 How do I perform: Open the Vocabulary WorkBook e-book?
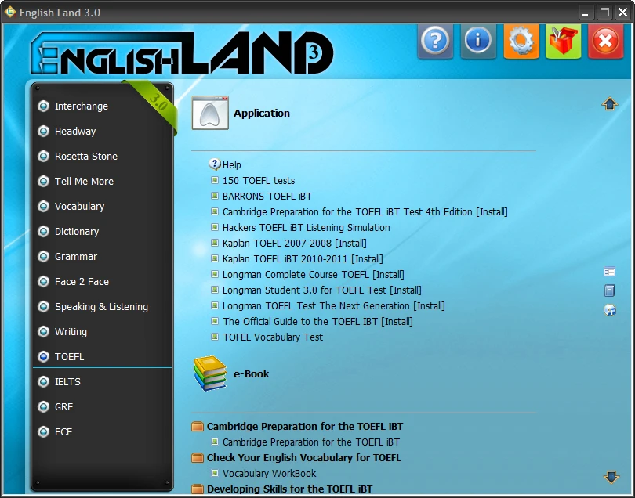pos(269,474)
